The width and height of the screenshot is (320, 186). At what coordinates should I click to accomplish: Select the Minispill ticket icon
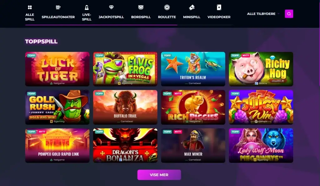192,8
